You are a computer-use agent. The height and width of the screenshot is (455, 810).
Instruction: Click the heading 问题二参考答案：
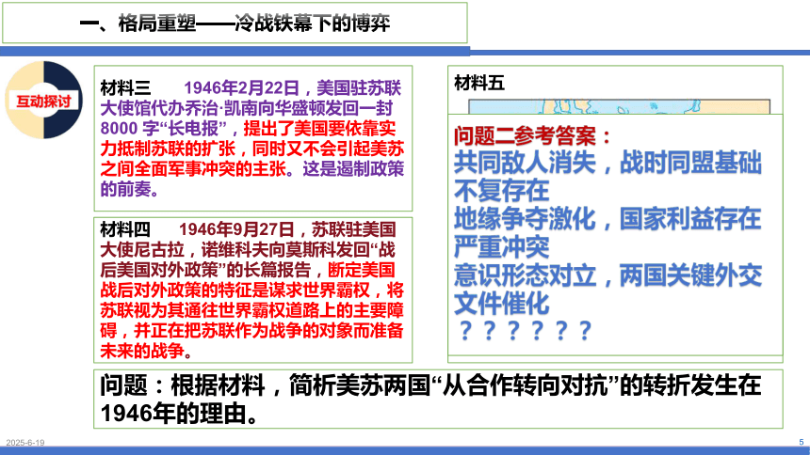(533, 135)
